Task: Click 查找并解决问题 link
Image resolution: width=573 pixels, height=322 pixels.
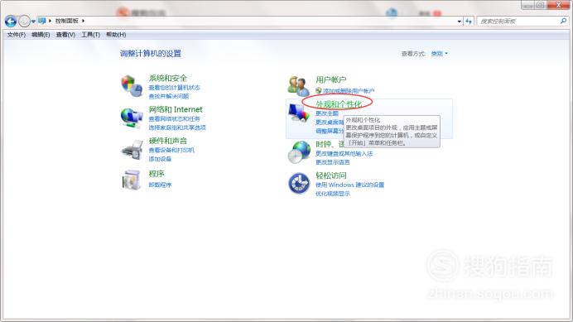Action: [169, 96]
